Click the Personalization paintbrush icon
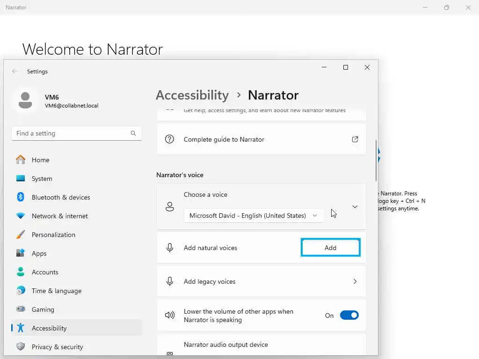Image resolution: width=479 pixels, height=359 pixels. click(x=21, y=235)
